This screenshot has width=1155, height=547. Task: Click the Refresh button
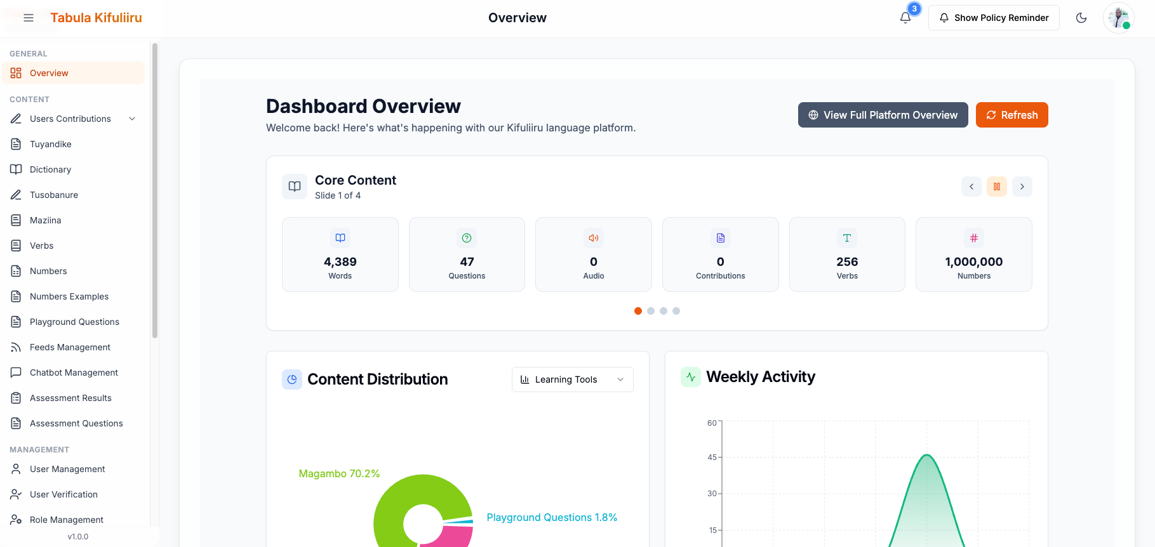[x=1011, y=115]
